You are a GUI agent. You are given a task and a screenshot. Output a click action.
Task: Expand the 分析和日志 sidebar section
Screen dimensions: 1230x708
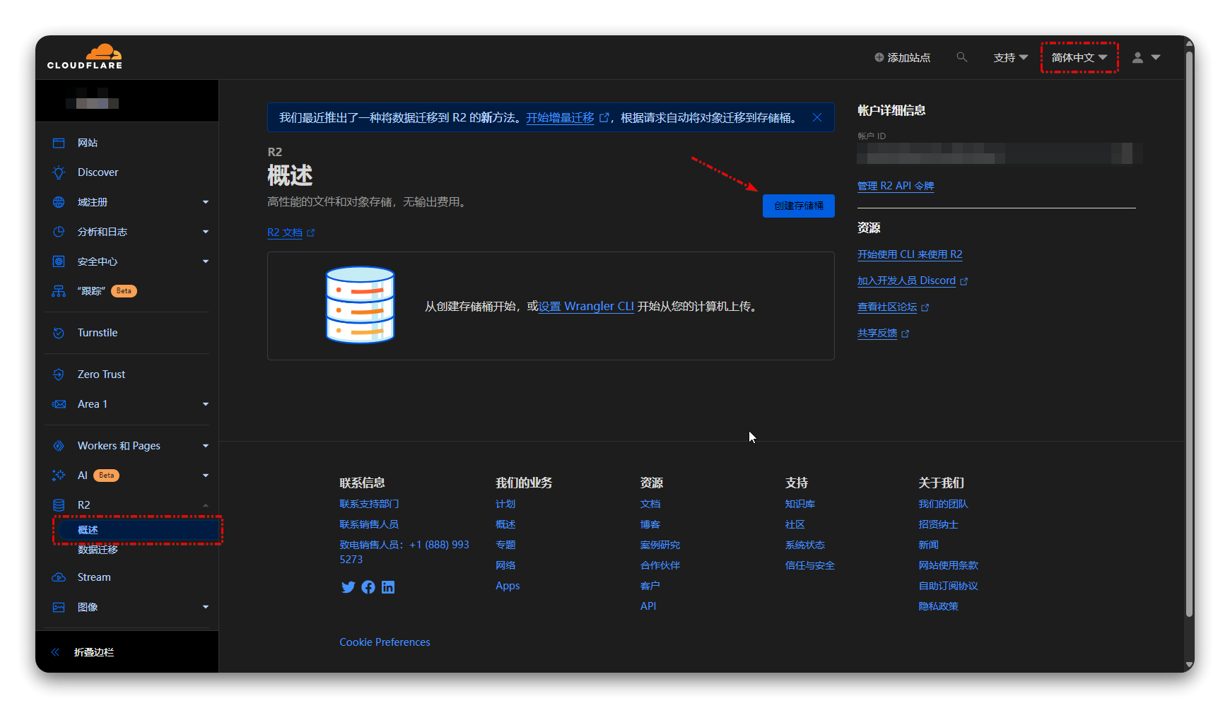pyautogui.click(x=206, y=232)
